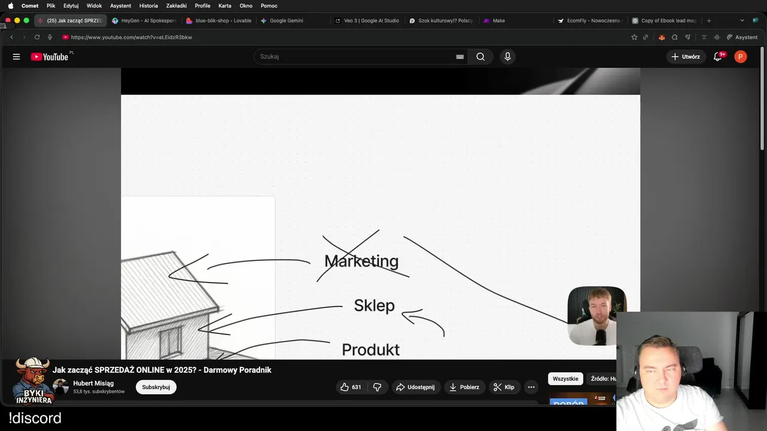Bookmark page with star icon
Image resolution: width=767 pixels, height=431 pixels.
coord(634,37)
